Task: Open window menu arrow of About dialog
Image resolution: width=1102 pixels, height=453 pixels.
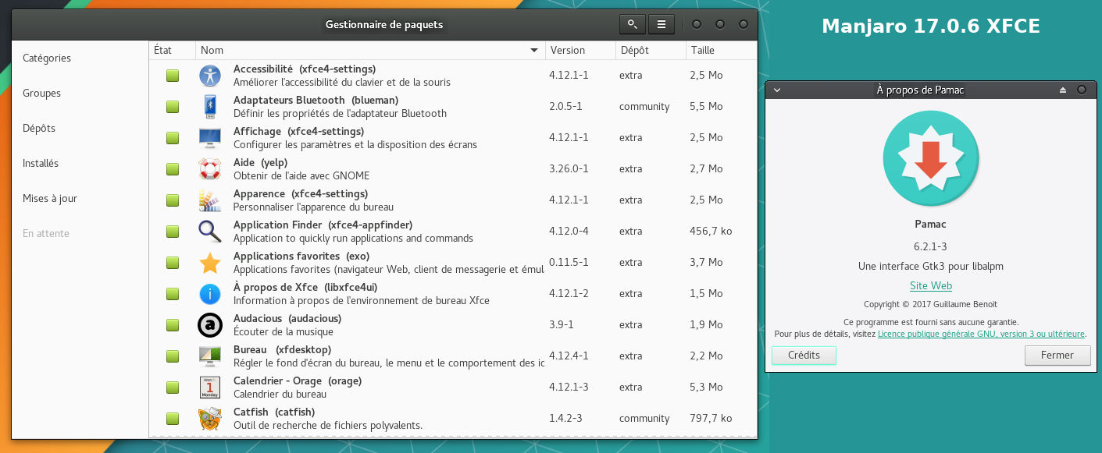Action: coord(777,90)
